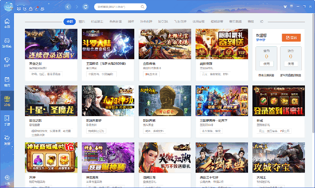Click the 三国群英传 game title text
Screen dimensions: 315x188
(x=213, y=121)
